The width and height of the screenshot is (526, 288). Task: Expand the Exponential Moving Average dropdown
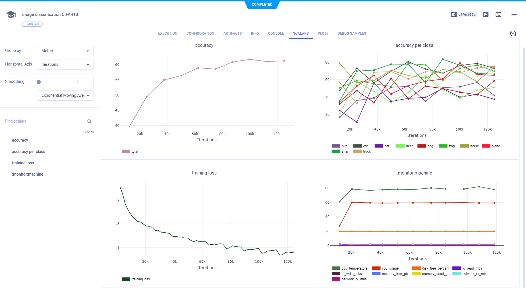point(65,96)
